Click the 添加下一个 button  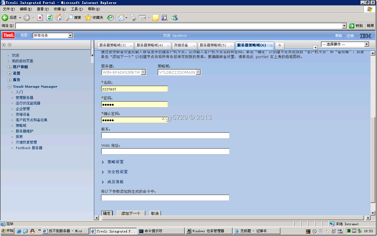pyautogui.click(x=131, y=213)
